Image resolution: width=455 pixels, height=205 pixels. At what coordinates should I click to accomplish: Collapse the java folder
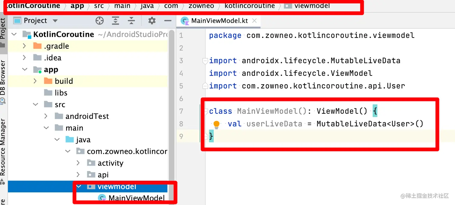57,140
